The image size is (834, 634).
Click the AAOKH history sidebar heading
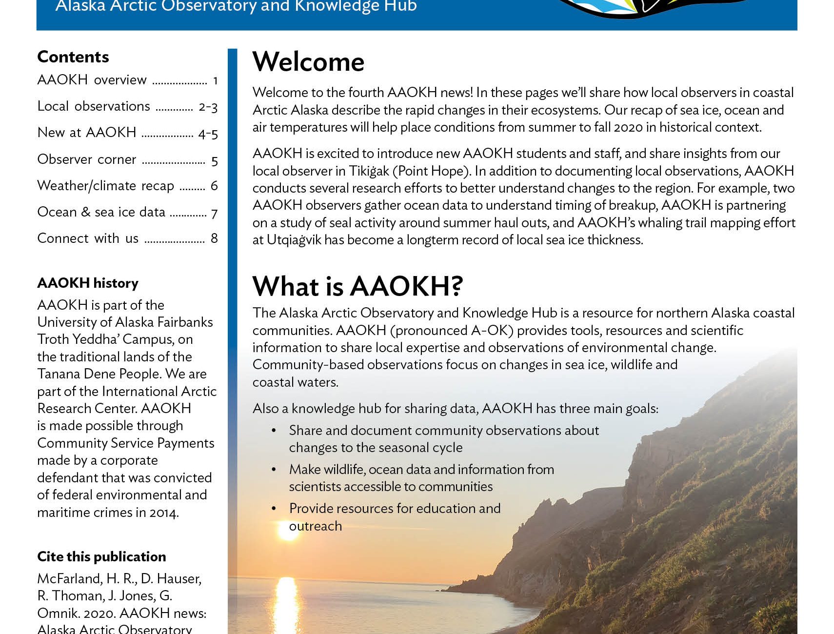click(x=88, y=283)
